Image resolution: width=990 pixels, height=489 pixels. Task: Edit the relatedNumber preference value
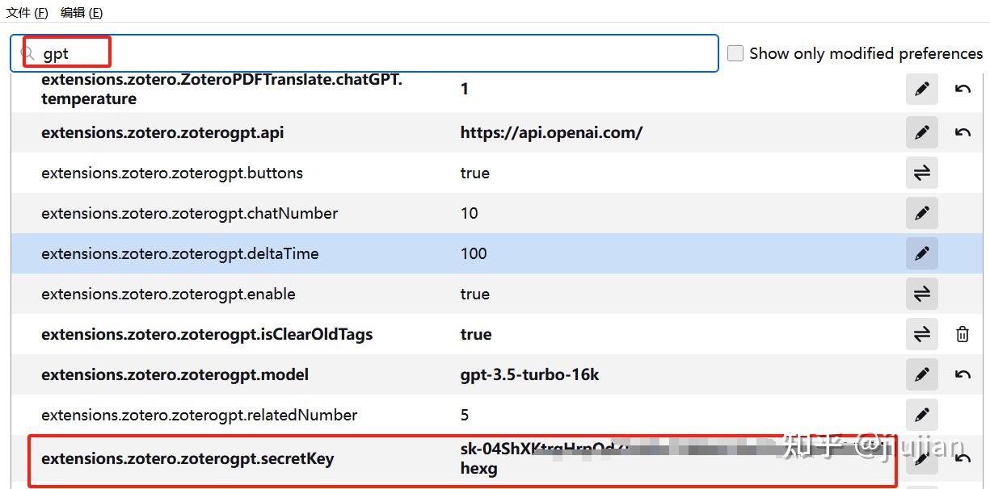(x=922, y=415)
